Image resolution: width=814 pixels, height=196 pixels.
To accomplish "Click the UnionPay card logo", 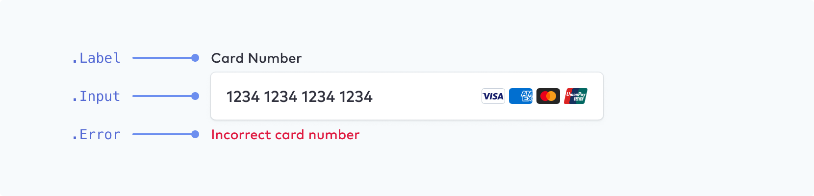I will coord(576,96).
